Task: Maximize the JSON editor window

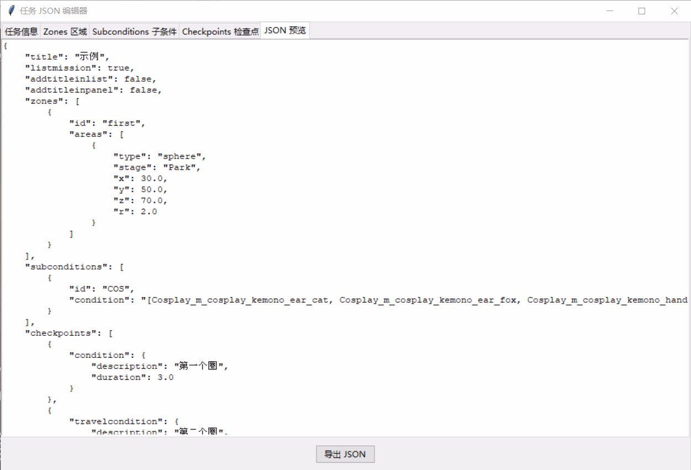Action: (x=642, y=11)
